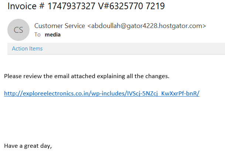225x154 pixels.
Task: Click the word "changes" in the message body
Action: pos(157,76)
